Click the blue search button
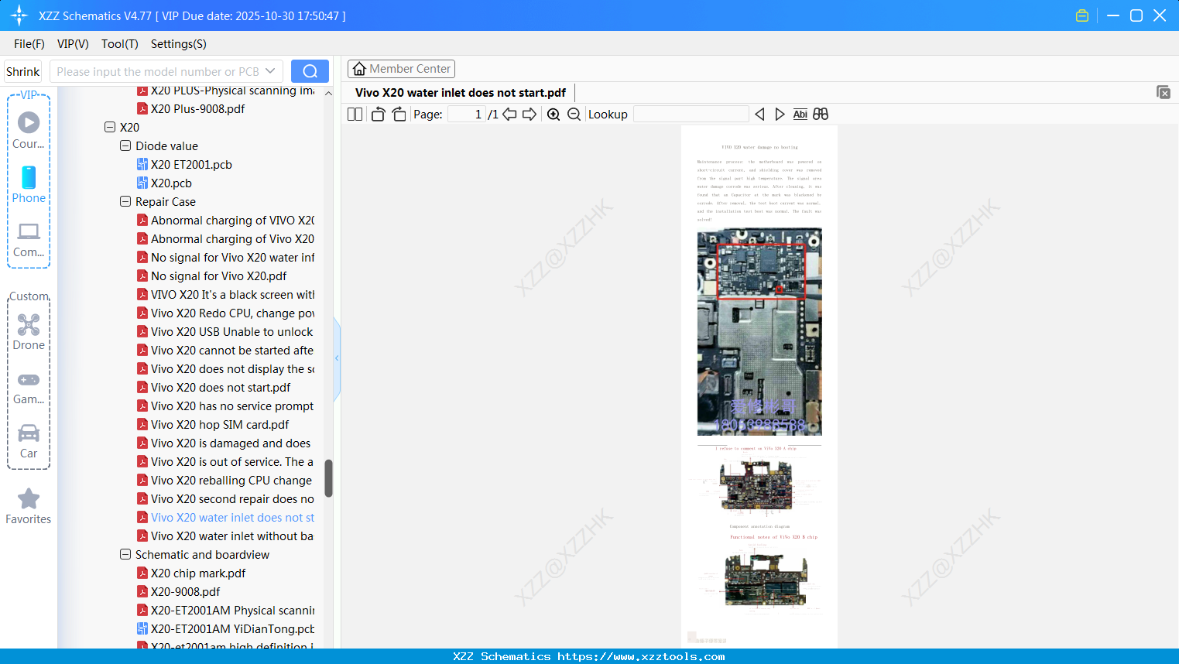 [310, 71]
